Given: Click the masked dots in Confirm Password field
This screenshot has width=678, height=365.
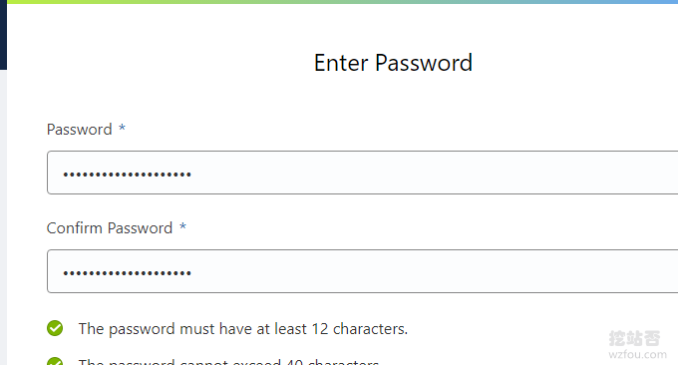Looking at the screenshot, I should [x=128, y=273].
